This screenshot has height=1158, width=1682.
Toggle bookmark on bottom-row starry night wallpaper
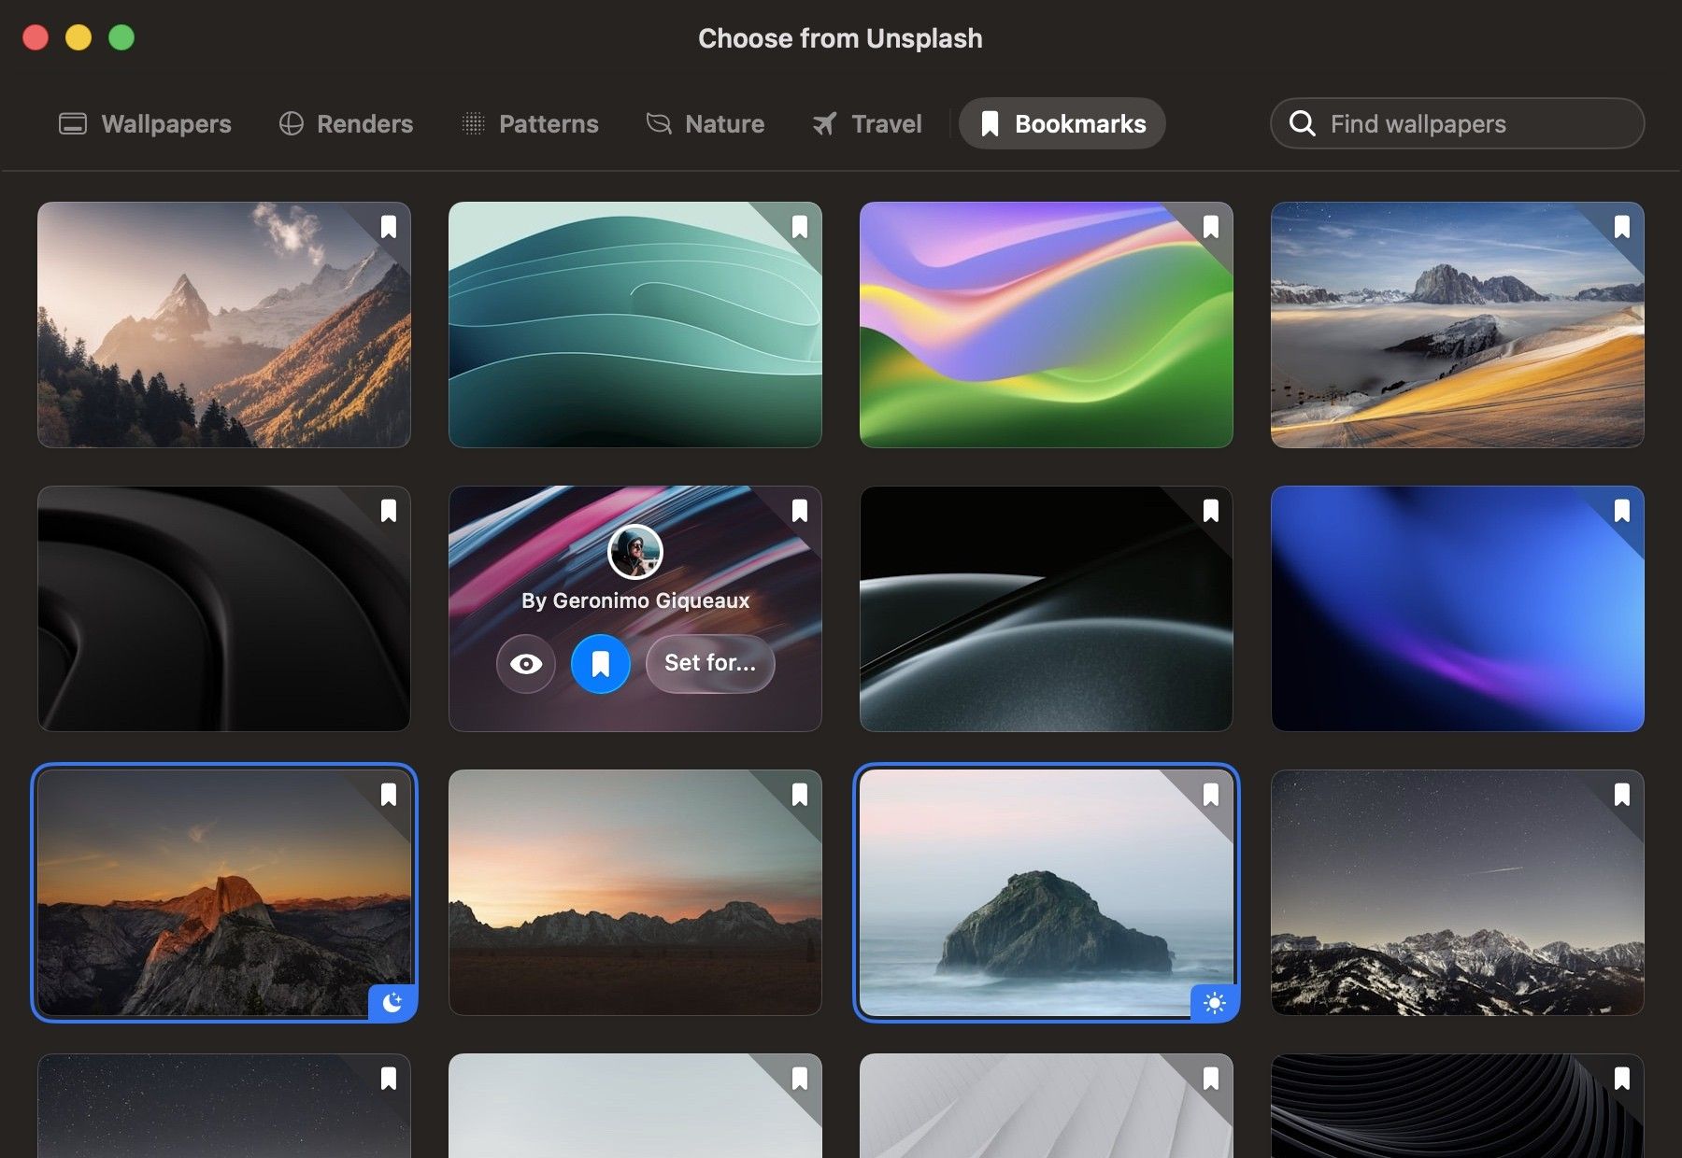pyautogui.click(x=389, y=1079)
